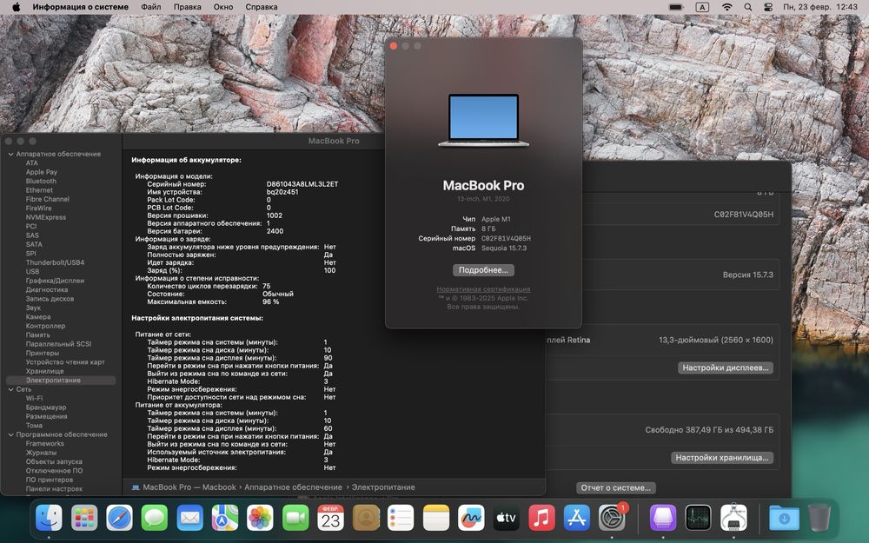Open Activity Monitor from the Dock
This screenshot has width=869, height=543.
pos(699,518)
